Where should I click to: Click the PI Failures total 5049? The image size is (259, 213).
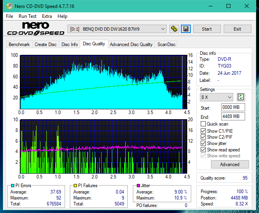tap(119, 203)
